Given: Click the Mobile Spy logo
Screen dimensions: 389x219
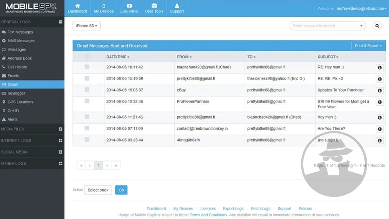Looking at the screenshot, I should (30, 8).
